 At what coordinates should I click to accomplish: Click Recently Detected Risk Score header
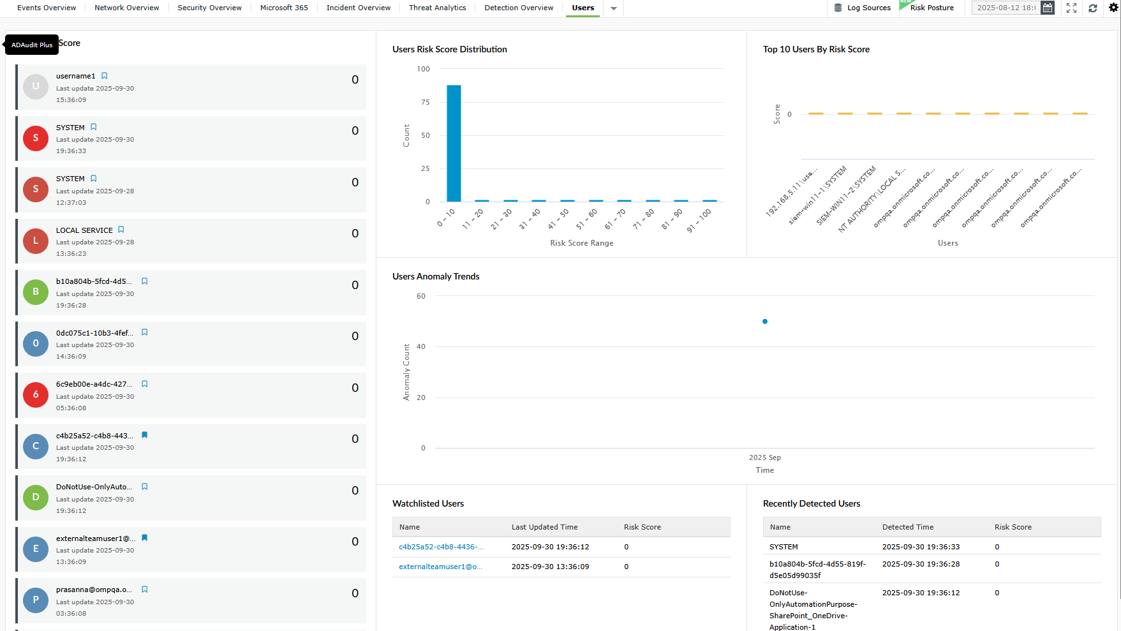point(1013,527)
